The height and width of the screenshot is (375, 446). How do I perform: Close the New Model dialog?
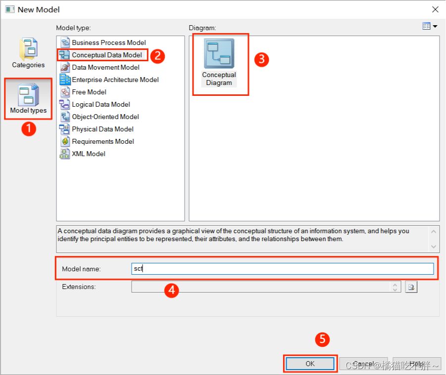(x=435, y=9)
